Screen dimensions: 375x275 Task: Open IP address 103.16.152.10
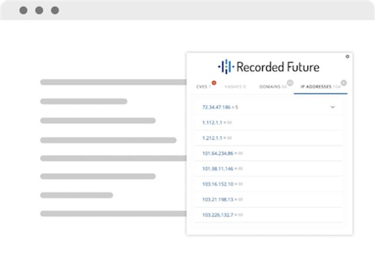(x=217, y=184)
